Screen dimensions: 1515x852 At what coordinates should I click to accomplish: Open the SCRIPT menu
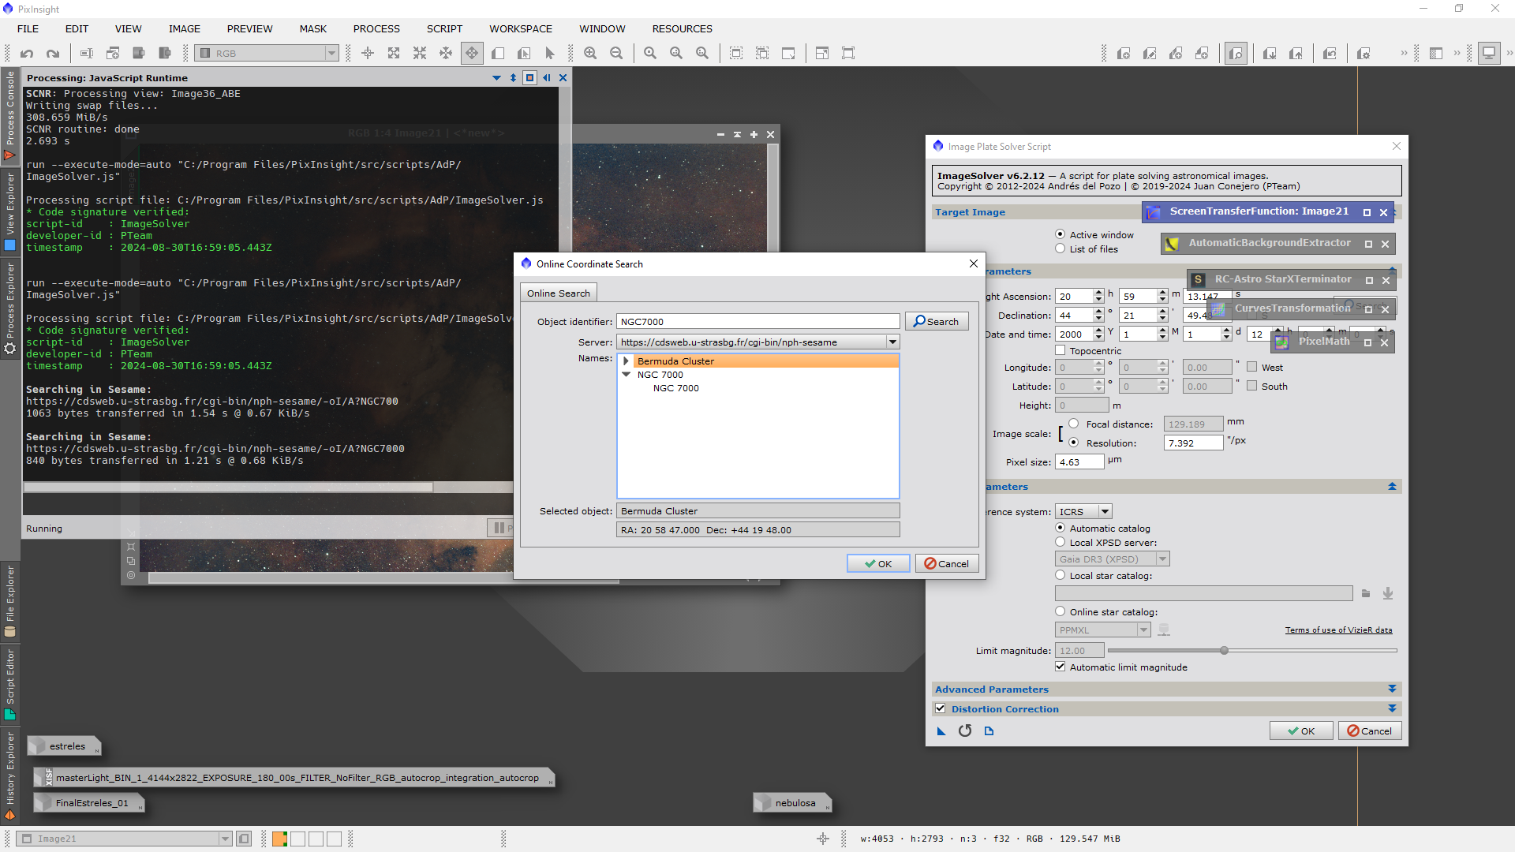(x=444, y=29)
